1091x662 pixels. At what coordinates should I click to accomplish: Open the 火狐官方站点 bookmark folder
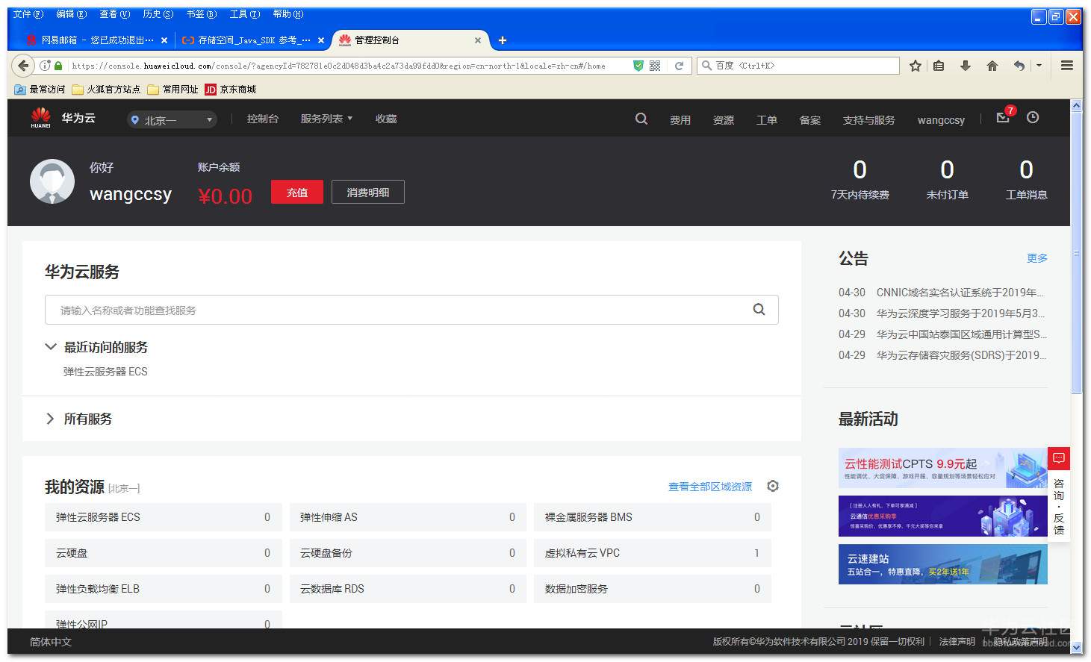pos(106,90)
